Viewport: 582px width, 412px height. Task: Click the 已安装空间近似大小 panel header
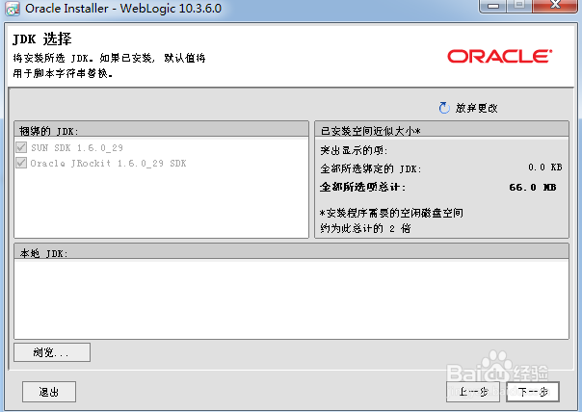click(441, 131)
